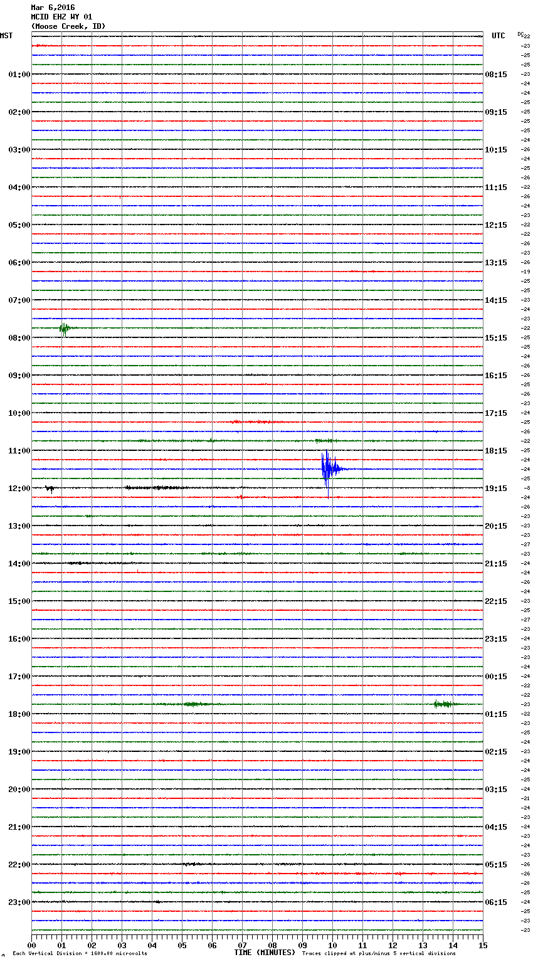Select the station code 'MCID EHZ WY 01'
Image resolution: width=533 pixels, height=962 pixels.
[x=61, y=17]
